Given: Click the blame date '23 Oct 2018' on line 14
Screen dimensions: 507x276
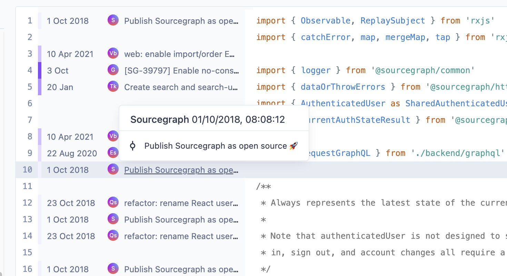Looking at the screenshot, I should (x=71, y=236).
